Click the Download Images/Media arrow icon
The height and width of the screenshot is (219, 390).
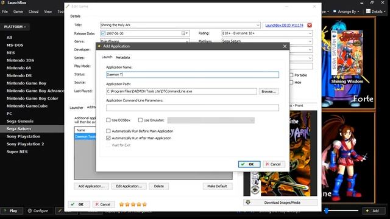pos(248,203)
